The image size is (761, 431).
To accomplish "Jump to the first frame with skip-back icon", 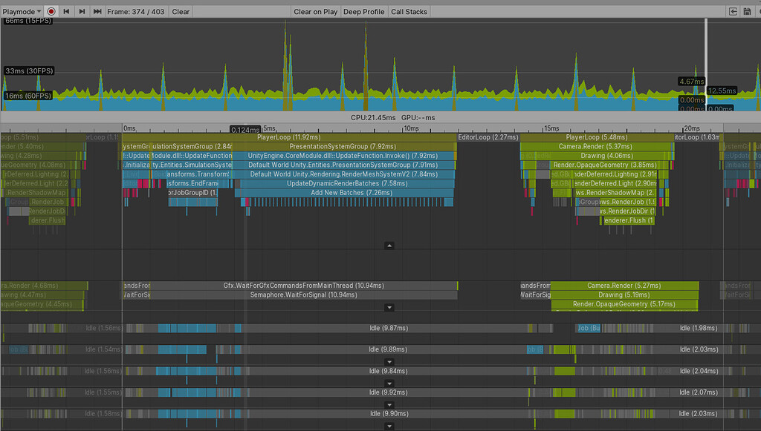I will click(65, 11).
